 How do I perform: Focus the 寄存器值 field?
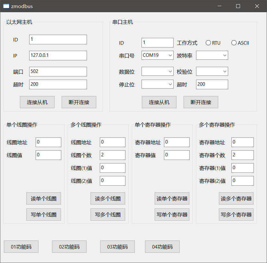177,155
